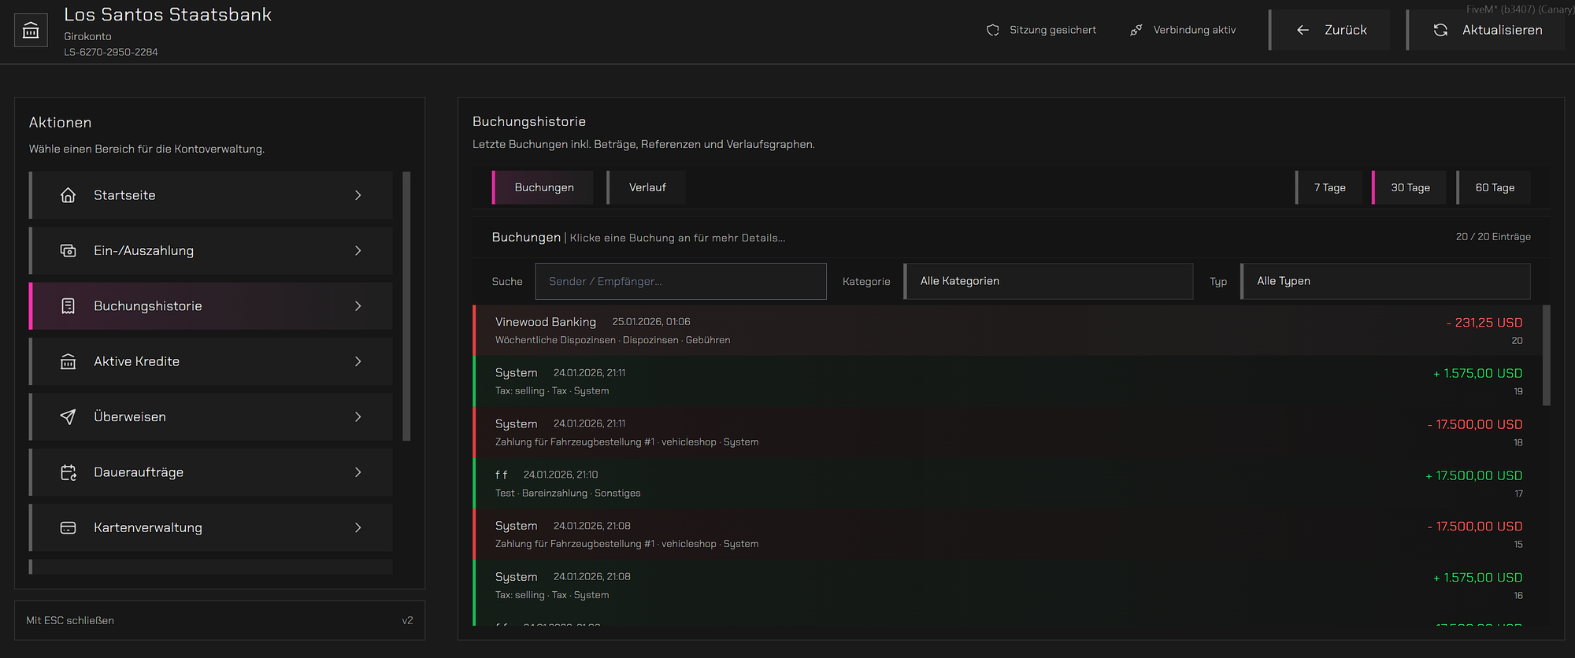This screenshot has height=658, width=1575.
Task: Click the Ein-/Auszahlung cash icon
Action: coord(69,250)
